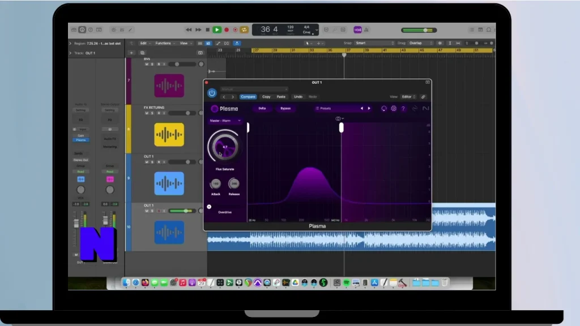The width and height of the screenshot is (580, 326).
Task: Open the View Editor dropdown
Action: coord(408,97)
